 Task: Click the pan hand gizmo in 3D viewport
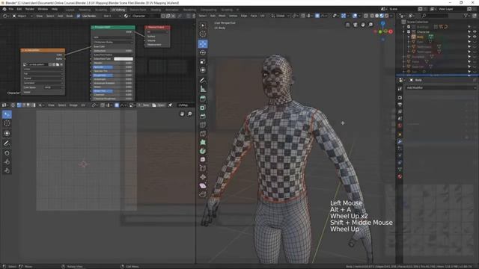[363, 25]
